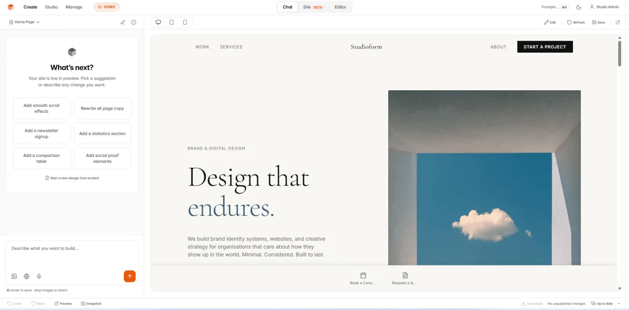Click the Design that endures heading
Image resolution: width=629 pixels, height=310 pixels.
pyautogui.click(x=249, y=193)
